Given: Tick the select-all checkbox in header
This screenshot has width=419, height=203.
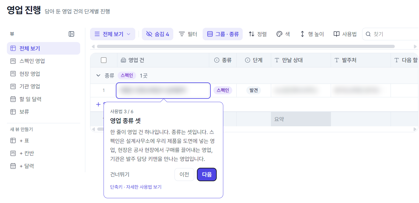Looking at the screenshot, I should tap(104, 60).
